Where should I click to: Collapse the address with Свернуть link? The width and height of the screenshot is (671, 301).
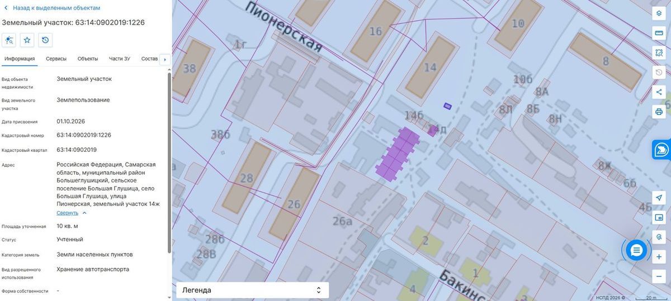click(68, 213)
